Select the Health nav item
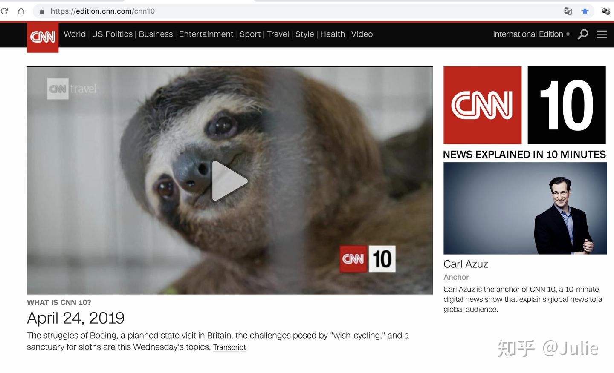The width and height of the screenshot is (614, 373). coord(332,34)
